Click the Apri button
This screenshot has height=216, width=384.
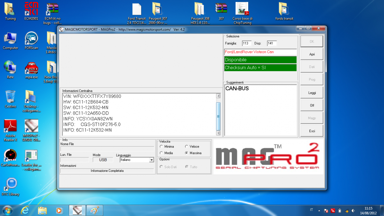pos(312,54)
